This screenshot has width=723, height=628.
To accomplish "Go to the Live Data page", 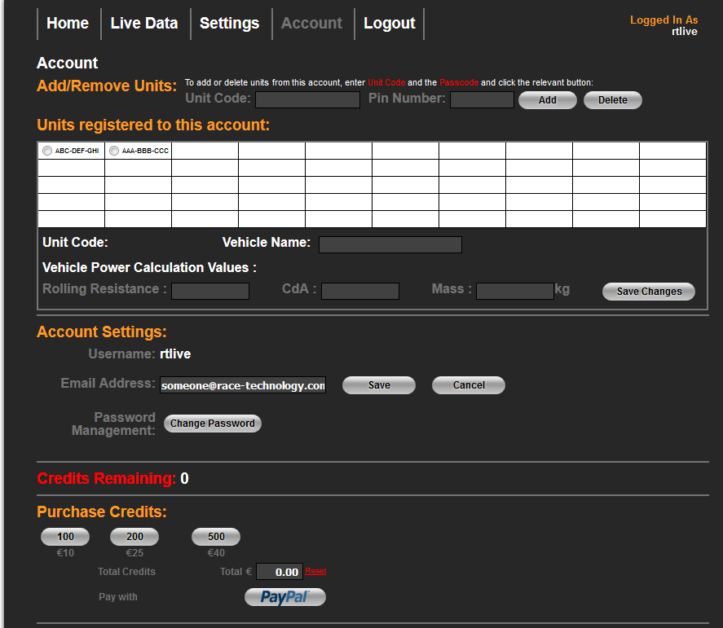I will pyautogui.click(x=144, y=24).
